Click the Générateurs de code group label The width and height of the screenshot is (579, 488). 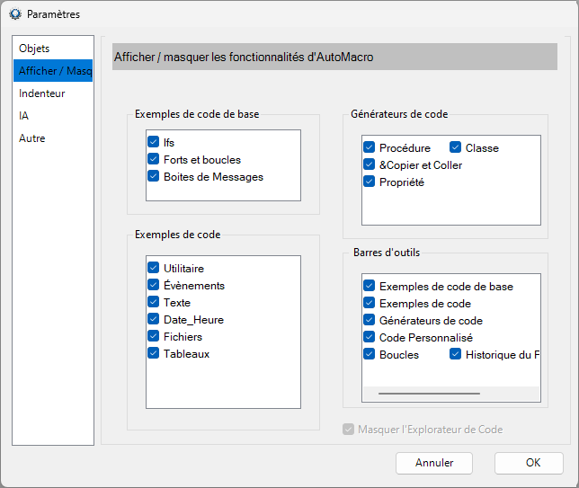pyautogui.click(x=399, y=114)
